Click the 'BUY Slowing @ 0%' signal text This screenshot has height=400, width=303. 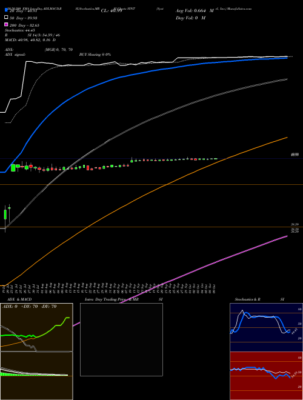tap(95, 55)
